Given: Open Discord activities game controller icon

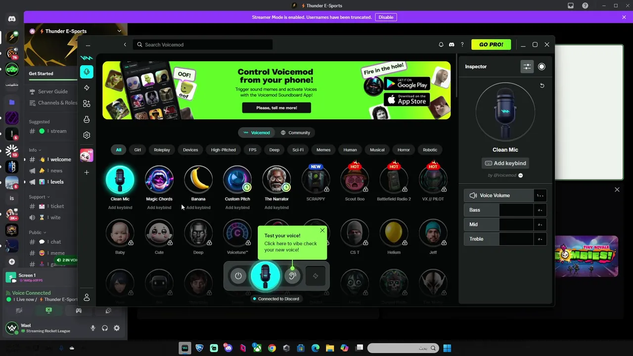Looking at the screenshot, I should point(79,311).
